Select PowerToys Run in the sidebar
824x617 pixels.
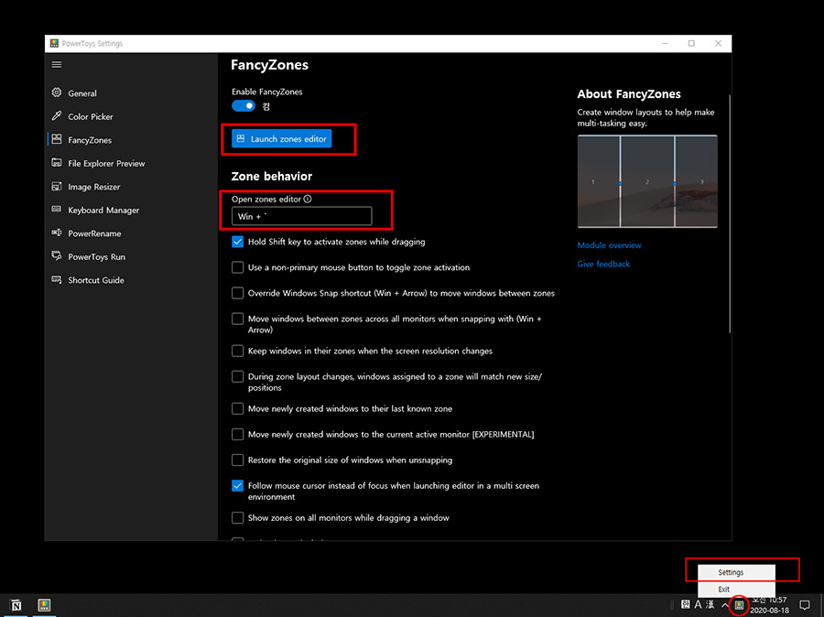97,257
